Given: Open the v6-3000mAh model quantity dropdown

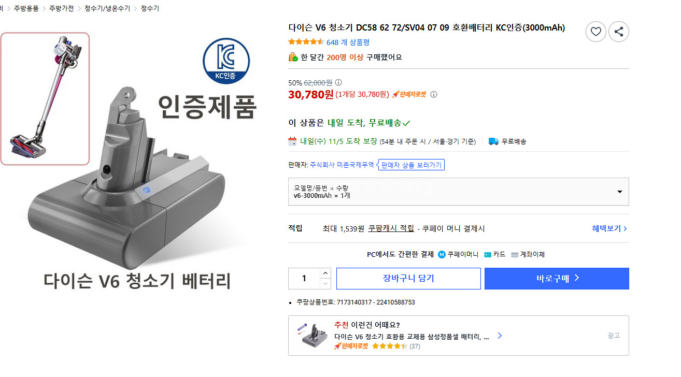Looking at the screenshot, I should tap(619, 192).
